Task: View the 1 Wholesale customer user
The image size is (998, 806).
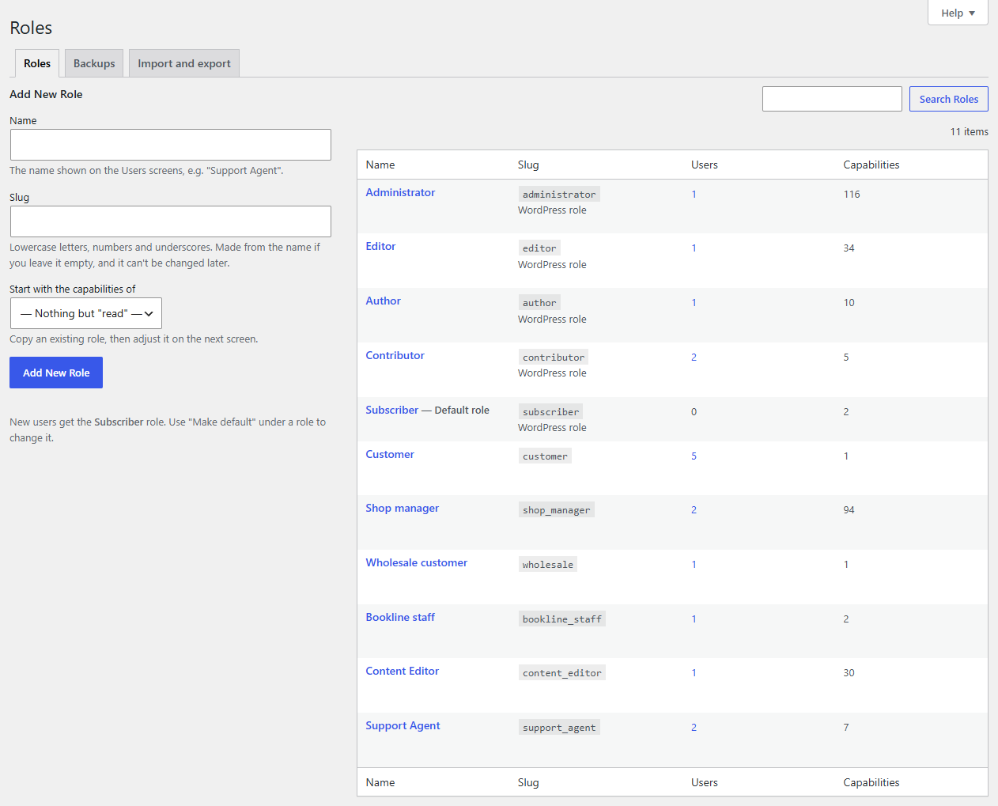Action: coord(694,564)
